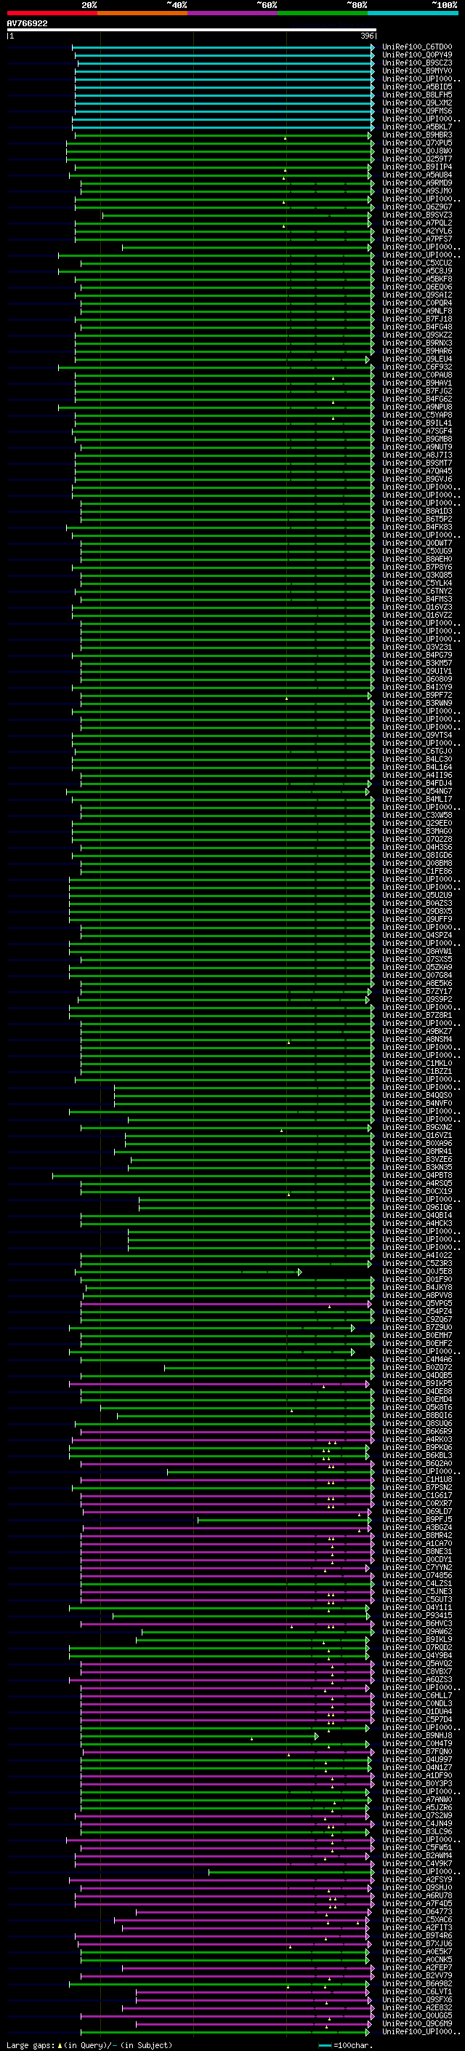
Task: Select UniRef100_B6Q2A0 label
Action: coord(416,1463)
